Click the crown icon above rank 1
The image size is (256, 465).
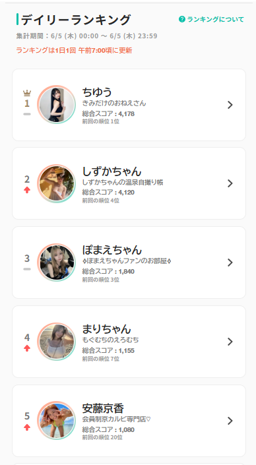27,94
